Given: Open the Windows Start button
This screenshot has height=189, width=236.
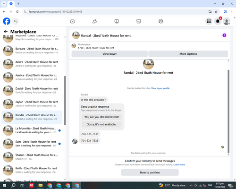Looking at the screenshot, I should [4, 185].
